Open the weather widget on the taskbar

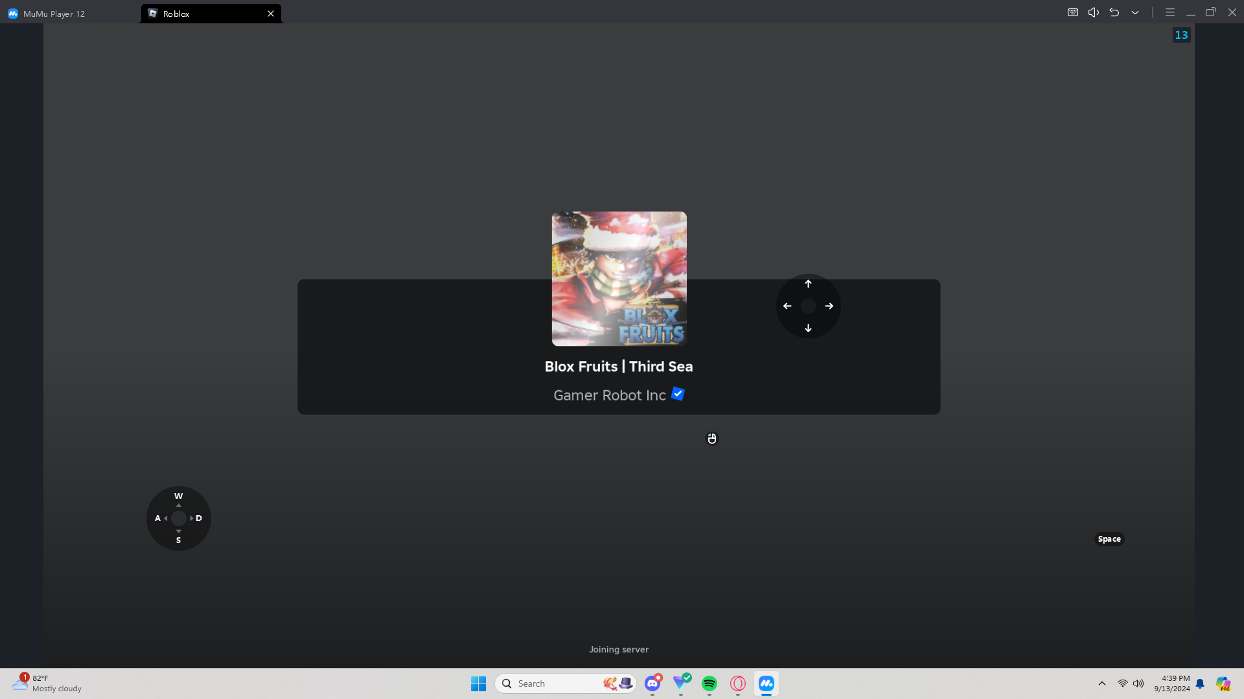(x=48, y=683)
